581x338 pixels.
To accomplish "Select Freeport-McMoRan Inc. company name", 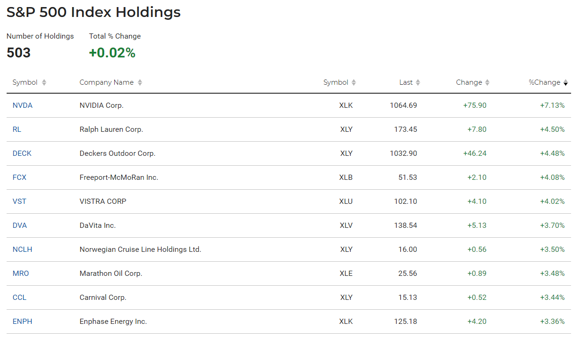I will coord(119,177).
